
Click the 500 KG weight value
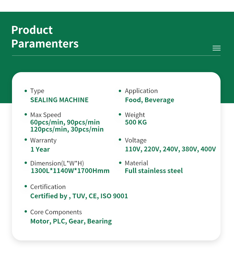(x=136, y=122)
